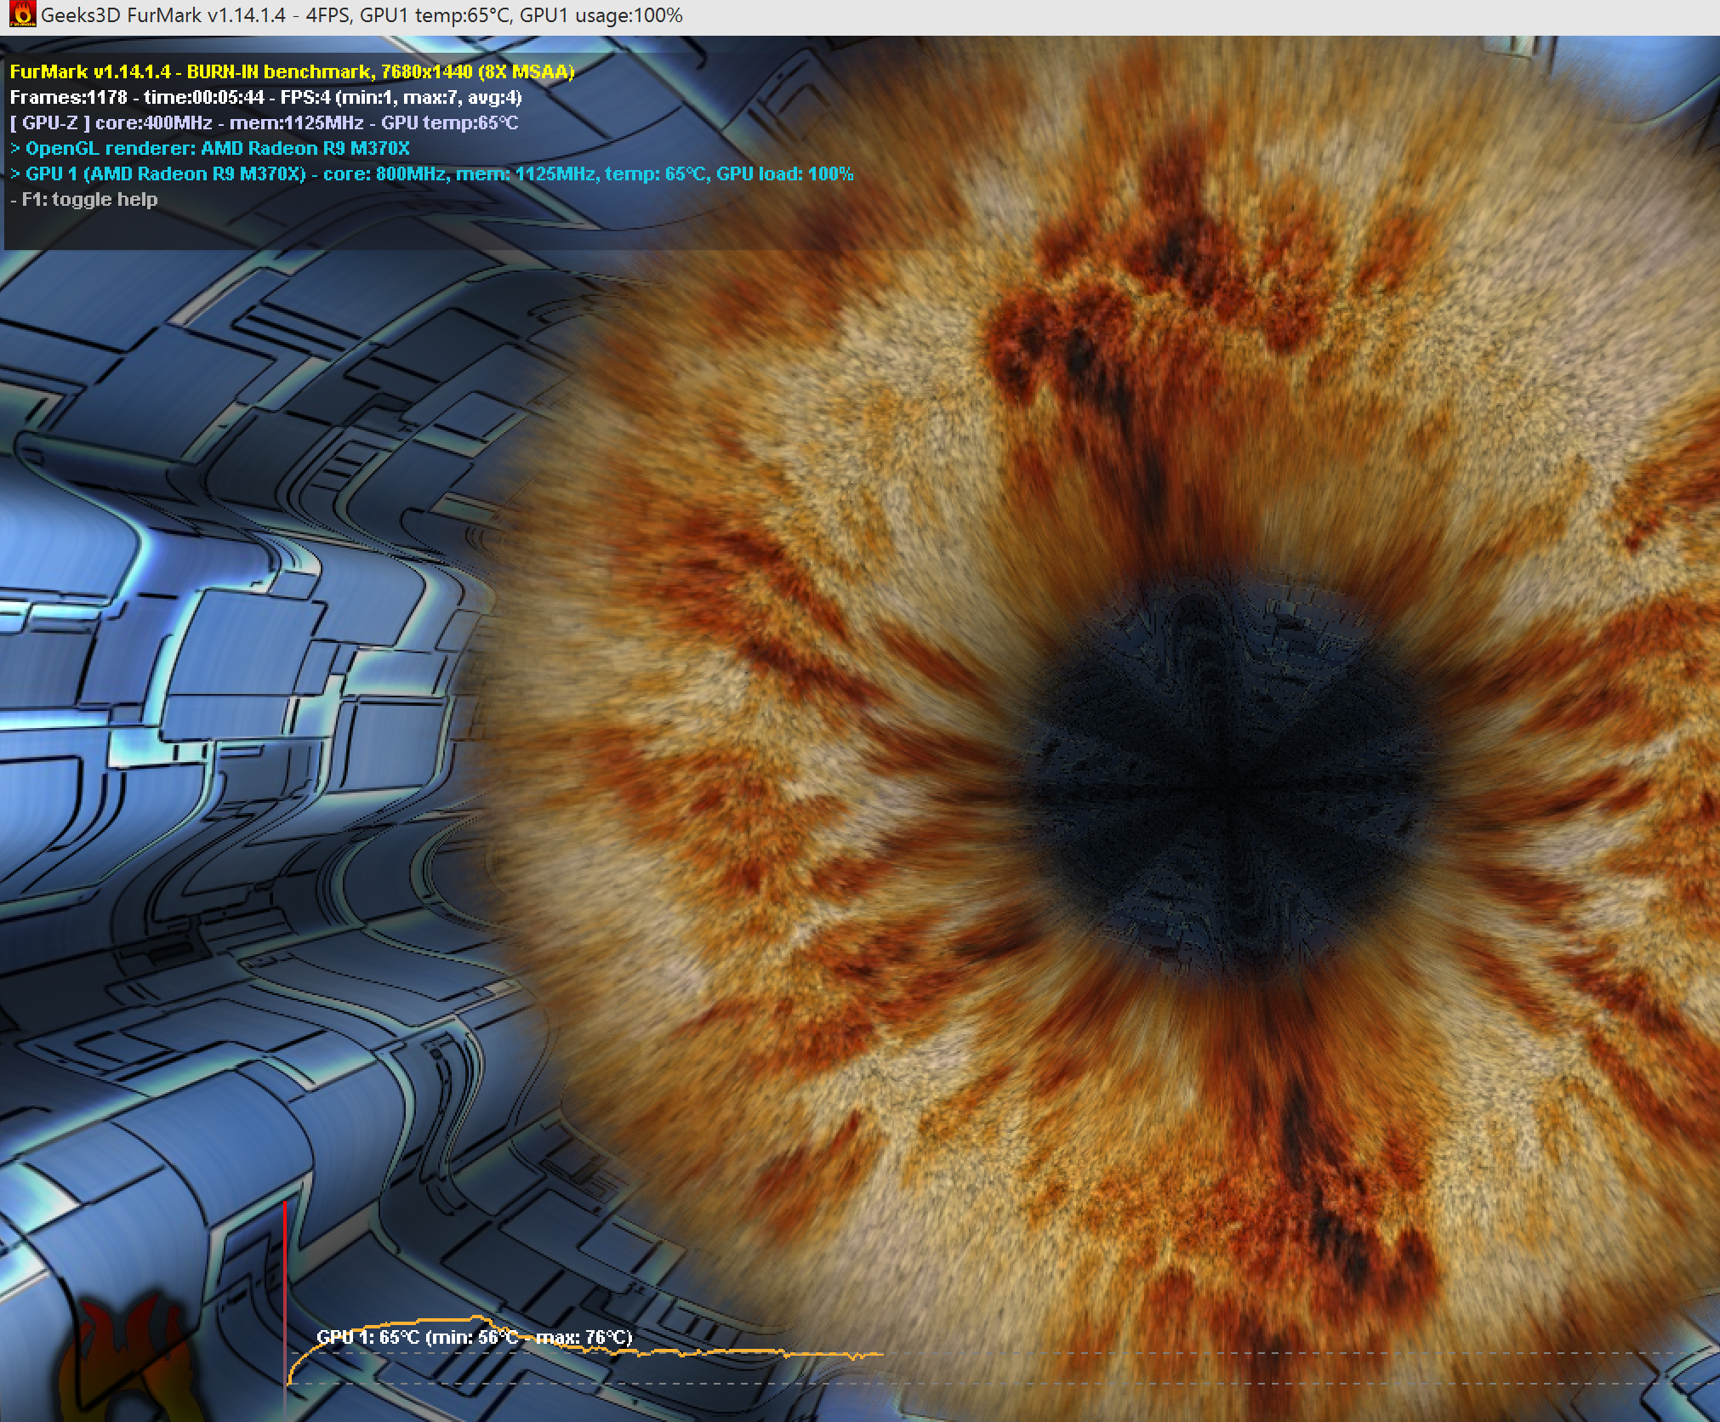This screenshot has height=1422, width=1720.
Task: Click the 'GPU1 temp:65°C' text in title bar
Action: pyautogui.click(x=434, y=15)
